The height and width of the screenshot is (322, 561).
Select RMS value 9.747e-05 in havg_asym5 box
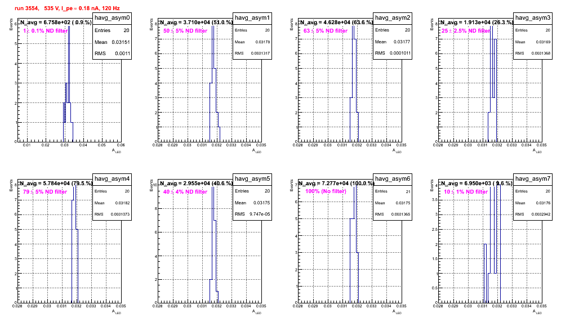pyautogui.click(x=260, y=214)
